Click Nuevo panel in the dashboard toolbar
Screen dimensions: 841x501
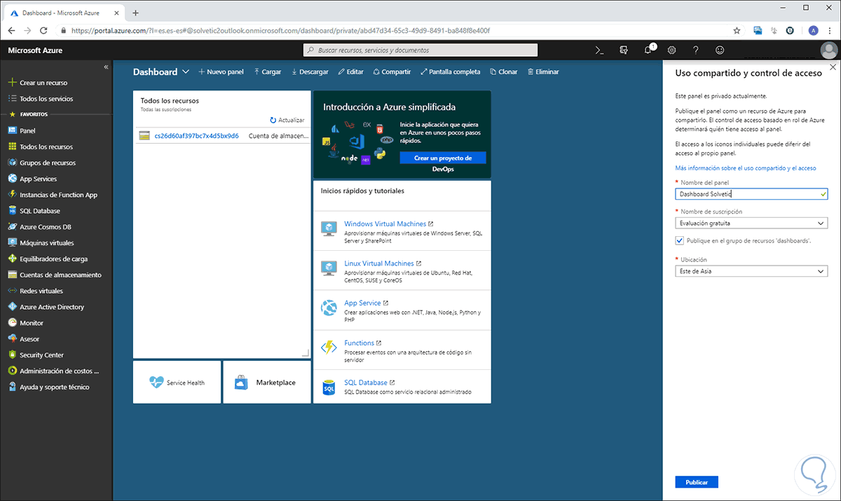(x=221, y=71)
